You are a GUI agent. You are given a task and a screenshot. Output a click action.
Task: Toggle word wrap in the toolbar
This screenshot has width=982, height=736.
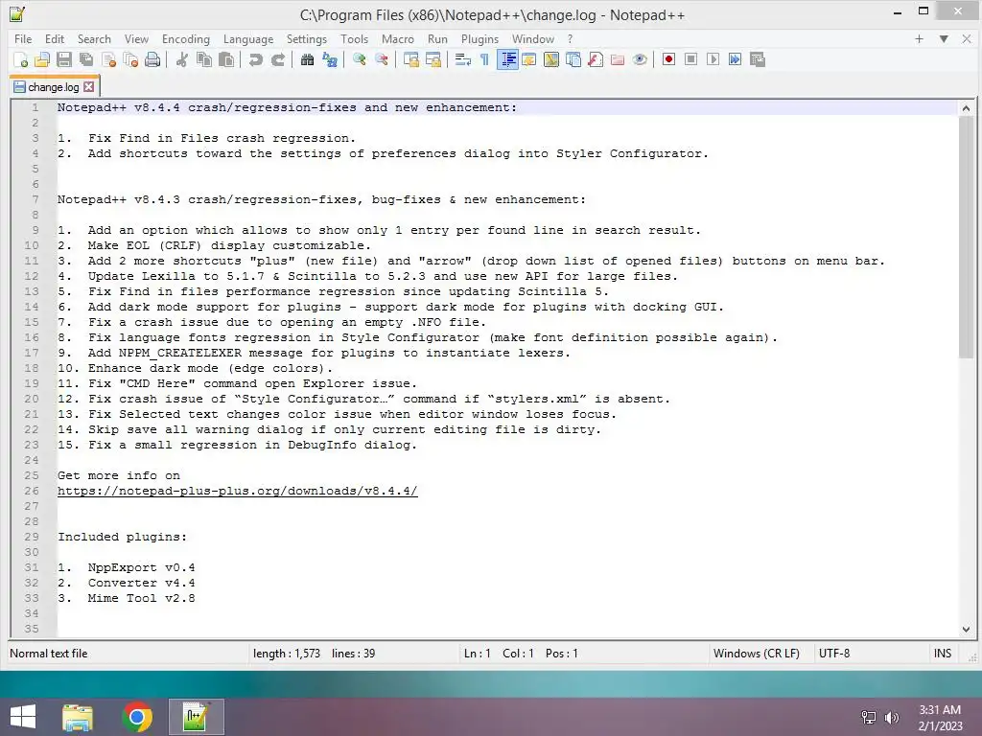point(463,59)
